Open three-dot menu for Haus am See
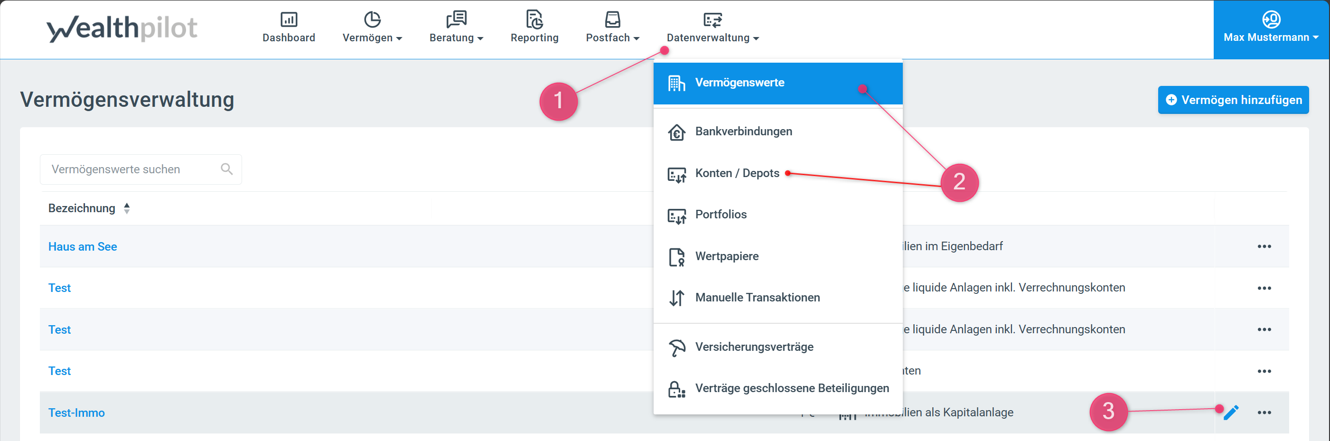 [x=1264, y=246]
